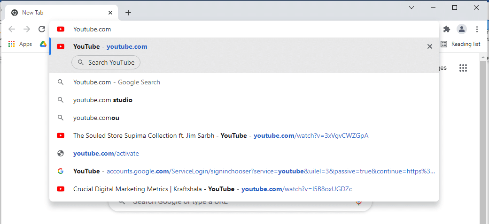The image size is (489, 224).
Task: Choose the youtube.com studio suggestion
Action: click(244, 100)
